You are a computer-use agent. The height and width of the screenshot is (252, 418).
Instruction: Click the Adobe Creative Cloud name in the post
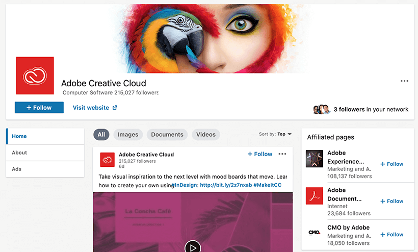pyautogui.click(x=146, y=155)
